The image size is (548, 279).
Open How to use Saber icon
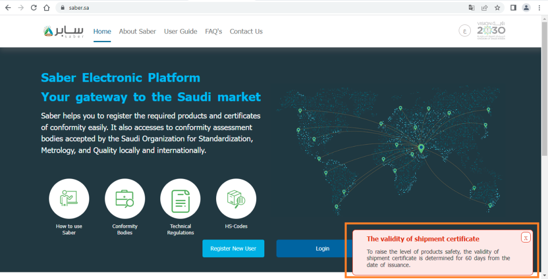pyautogui.click(x=69, y=199)
